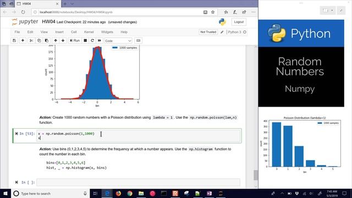Open the tab preview chevron dropdown
Viewport: 352px width, 198px height.
(72, 4)
